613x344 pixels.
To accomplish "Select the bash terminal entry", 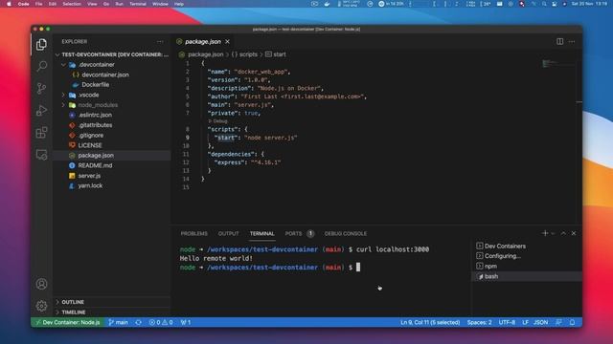I will tap(527, 276).
